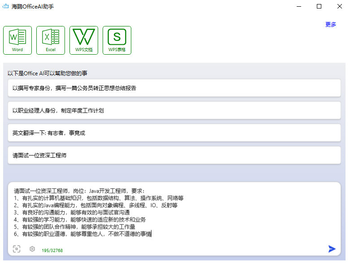This screenshot has width=350, height=264.
Task: Choose the 英文翻译一下 suggestion
Action: pyautogui.click(x=174, y=133)
